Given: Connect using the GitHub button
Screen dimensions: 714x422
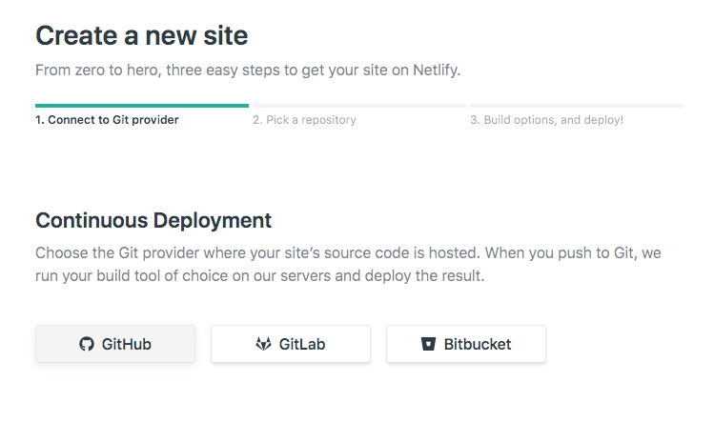Looking at the screenshot, I should 115,344.
